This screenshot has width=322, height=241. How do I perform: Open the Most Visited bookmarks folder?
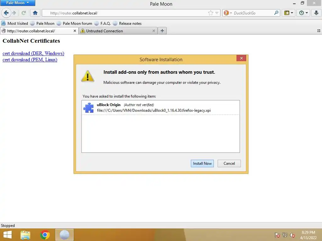click(x=14, y=23)
